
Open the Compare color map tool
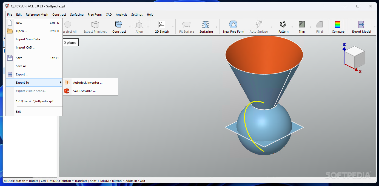tap(338, 25)
